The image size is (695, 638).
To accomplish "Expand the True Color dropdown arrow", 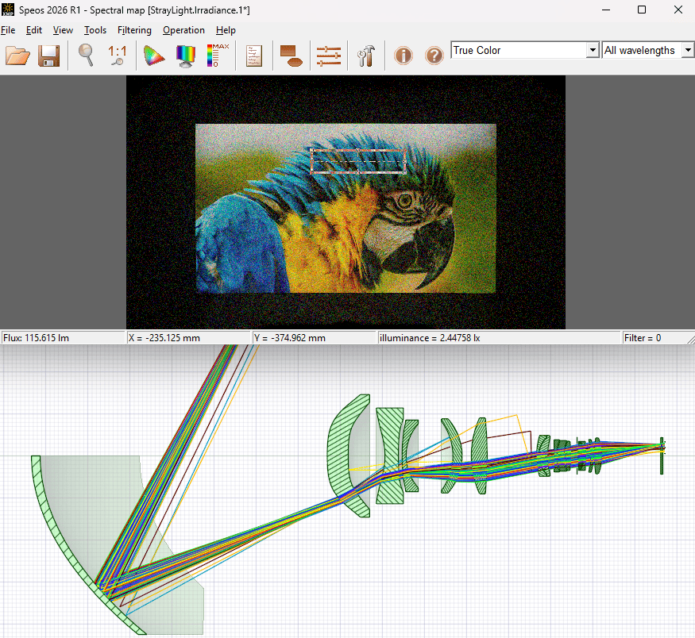I will click(593, 50).
